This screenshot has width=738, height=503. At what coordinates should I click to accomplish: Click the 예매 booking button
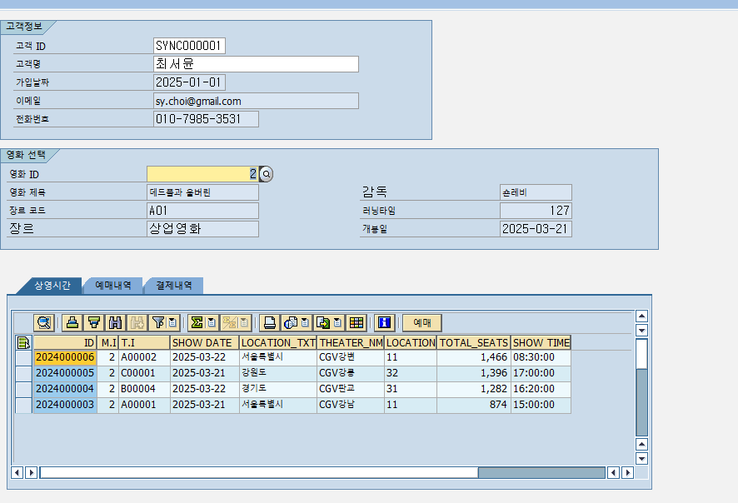coord(422,323)
